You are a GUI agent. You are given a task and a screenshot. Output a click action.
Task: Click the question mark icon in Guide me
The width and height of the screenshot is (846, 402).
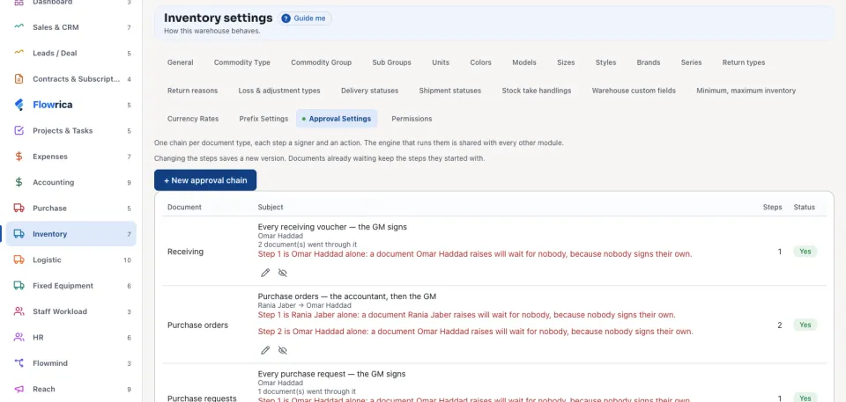coord(286,18)
